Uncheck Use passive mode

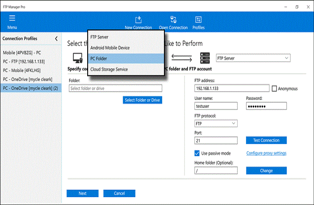tap(197, 154)
